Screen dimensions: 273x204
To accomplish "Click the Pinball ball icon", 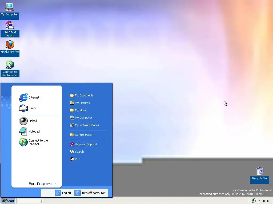I will pyautogui.click(x=23, y=121).
